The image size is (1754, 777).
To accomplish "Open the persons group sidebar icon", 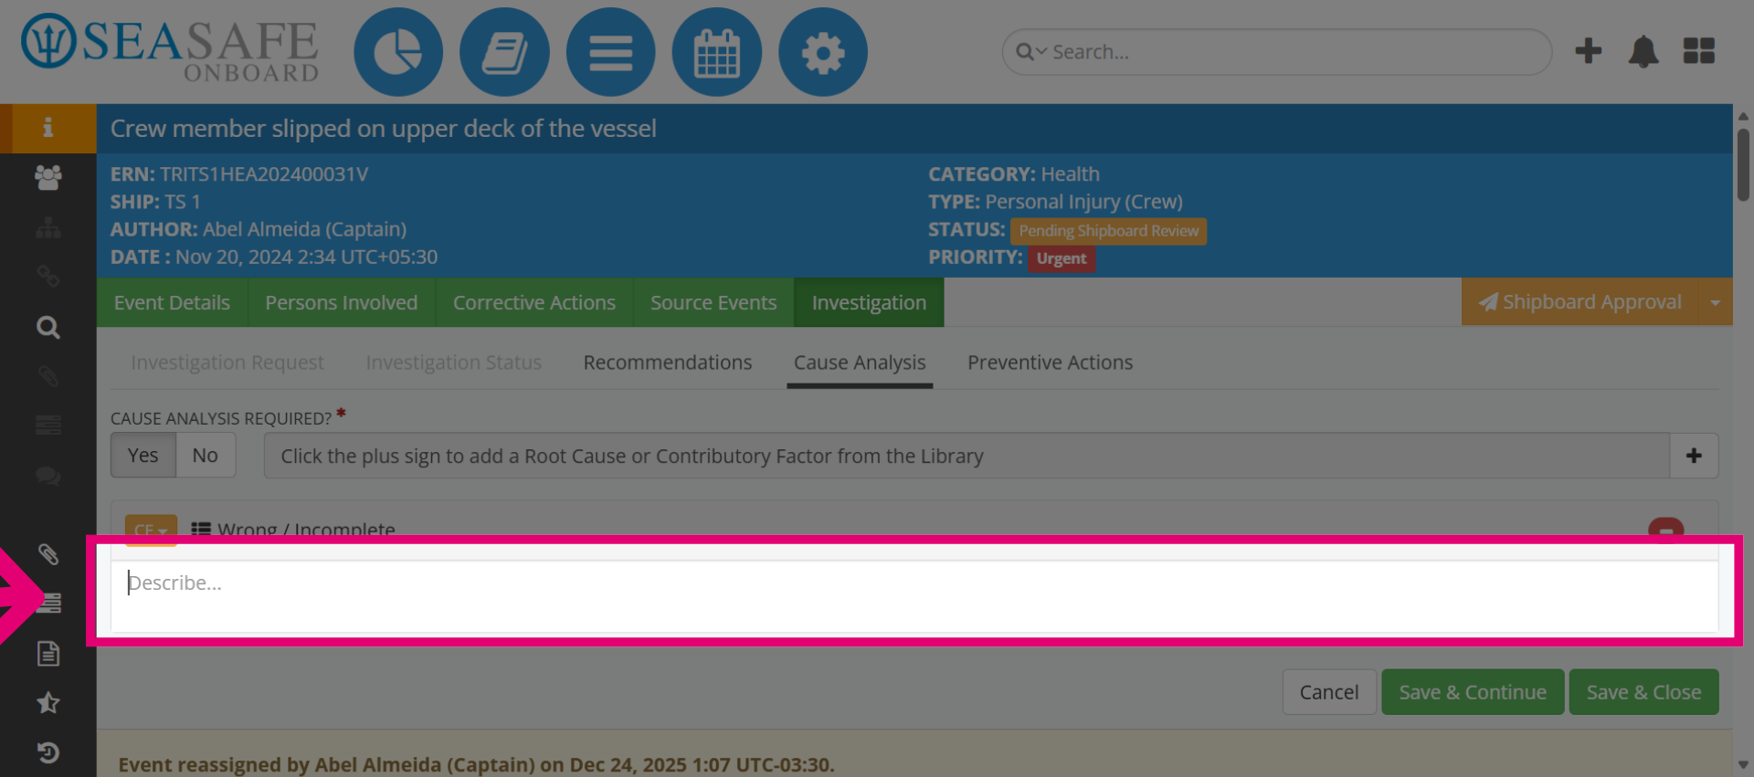I will tap(48, 177).
